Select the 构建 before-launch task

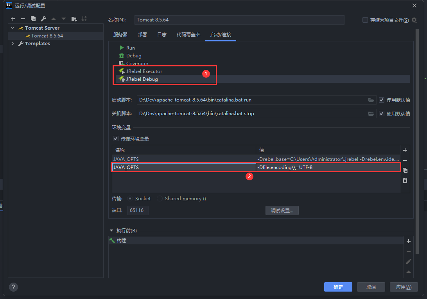click(256, 240)
